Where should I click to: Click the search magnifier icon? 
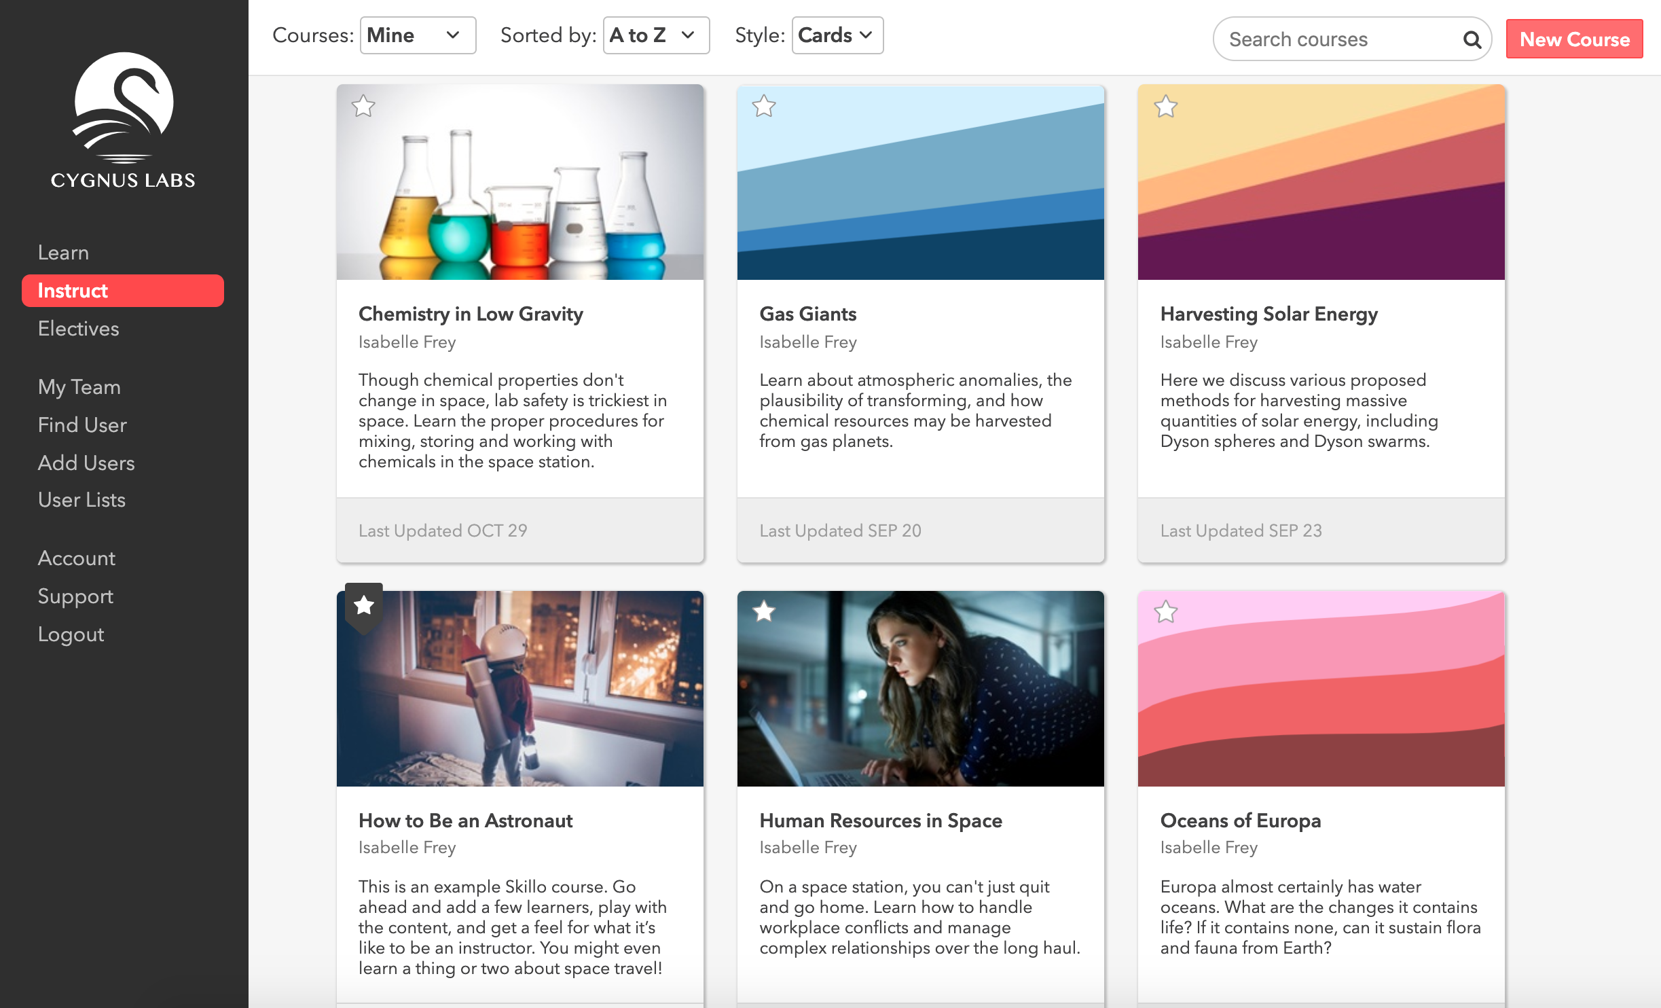tap(1472, 40)
